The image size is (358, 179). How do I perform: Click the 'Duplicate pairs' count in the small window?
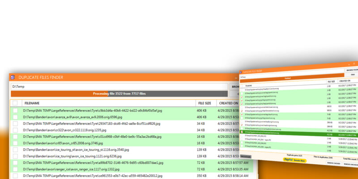[294, 155]
